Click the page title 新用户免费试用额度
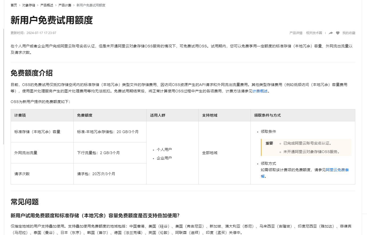This screenshot has height=235, width=367. point(52,20)
